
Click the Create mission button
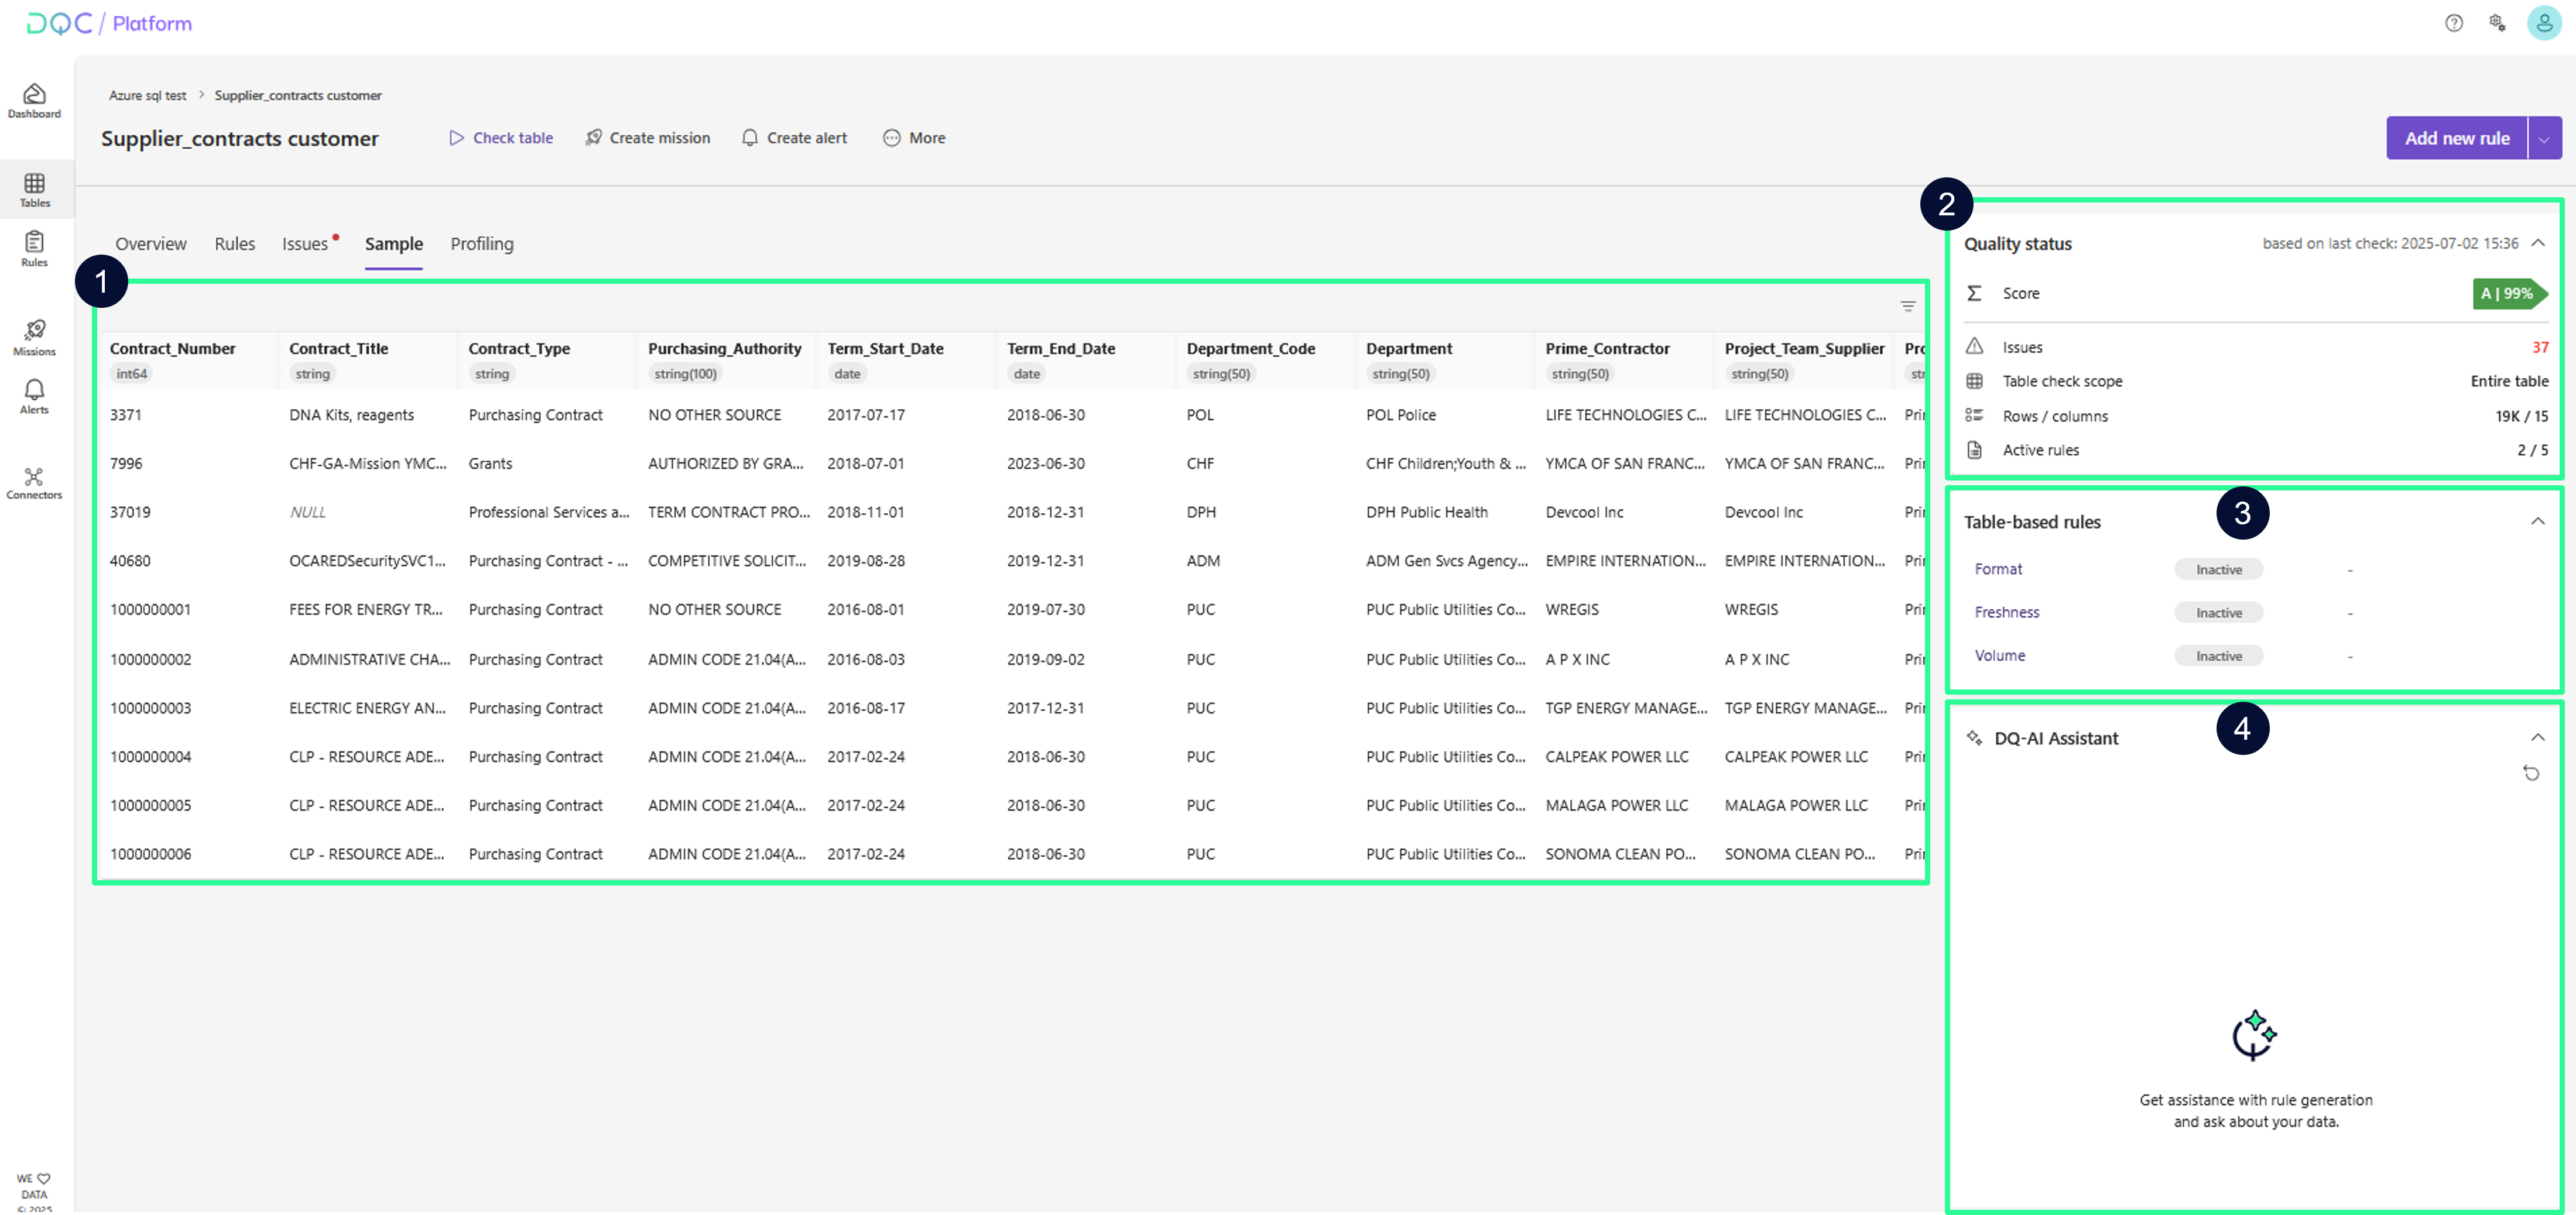[x=647, y=138]
